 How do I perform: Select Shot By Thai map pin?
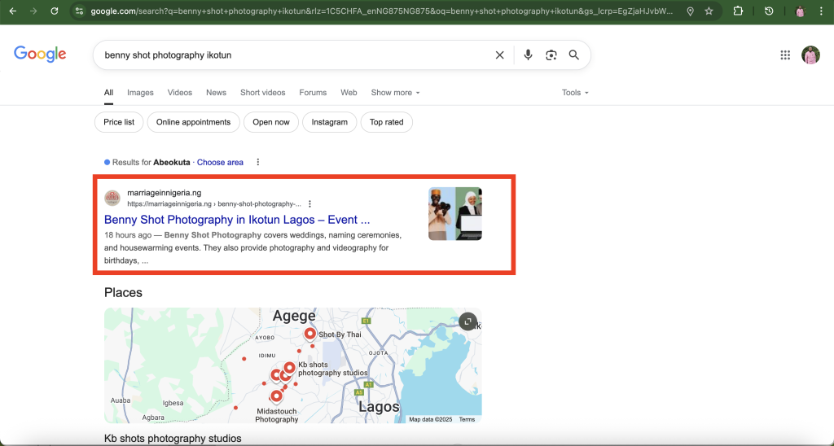[x=310, y=334]
